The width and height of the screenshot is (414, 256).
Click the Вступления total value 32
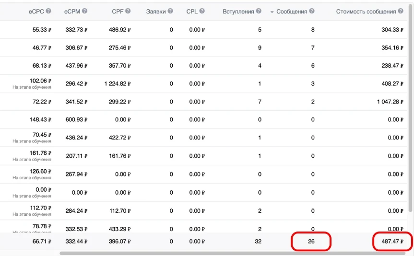258,241
